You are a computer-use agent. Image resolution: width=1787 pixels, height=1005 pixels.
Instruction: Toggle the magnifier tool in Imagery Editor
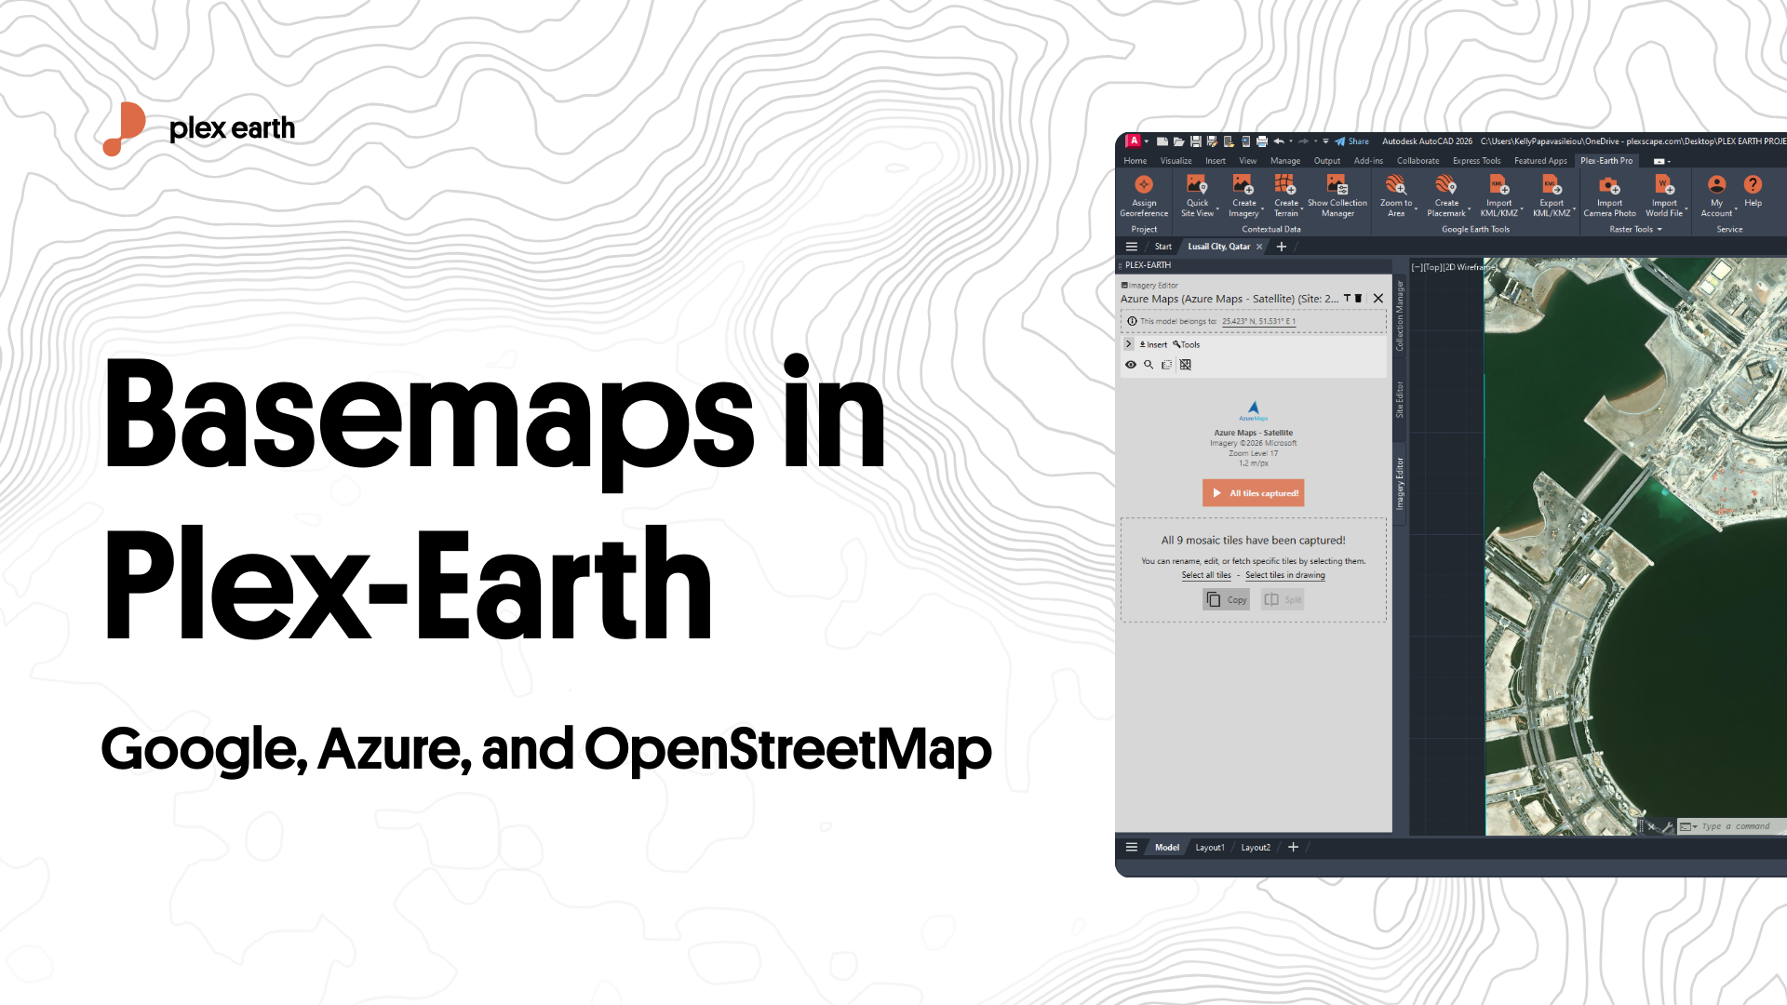pyautogui.click(x=1149, y=365)
